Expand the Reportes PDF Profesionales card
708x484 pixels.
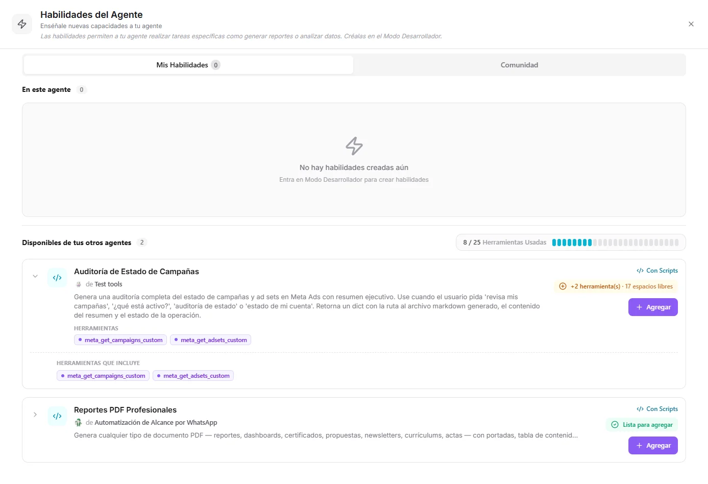[x=35, y=415]
